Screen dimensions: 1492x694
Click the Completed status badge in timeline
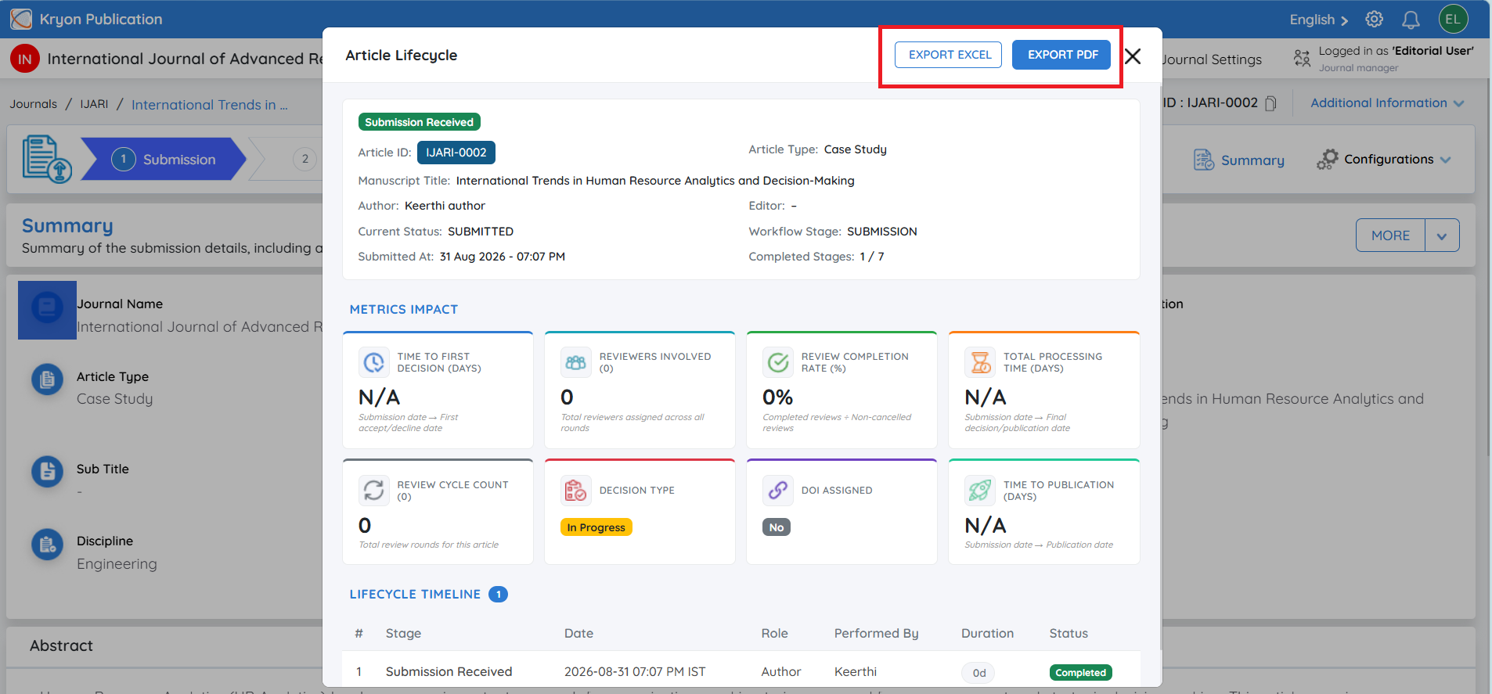pyautogui.click(x=1080, y=672)
